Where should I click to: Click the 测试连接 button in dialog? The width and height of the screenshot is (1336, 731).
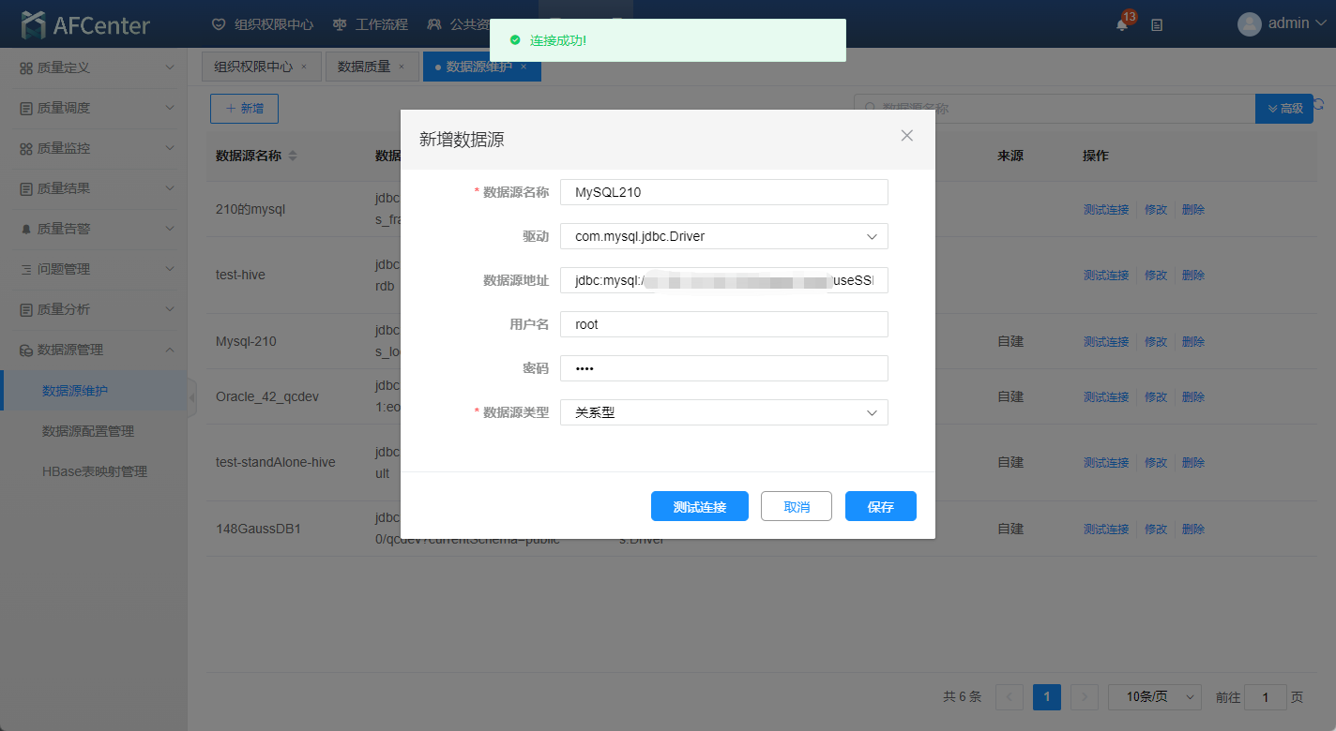pyautogui.click(x=699, y=506)
